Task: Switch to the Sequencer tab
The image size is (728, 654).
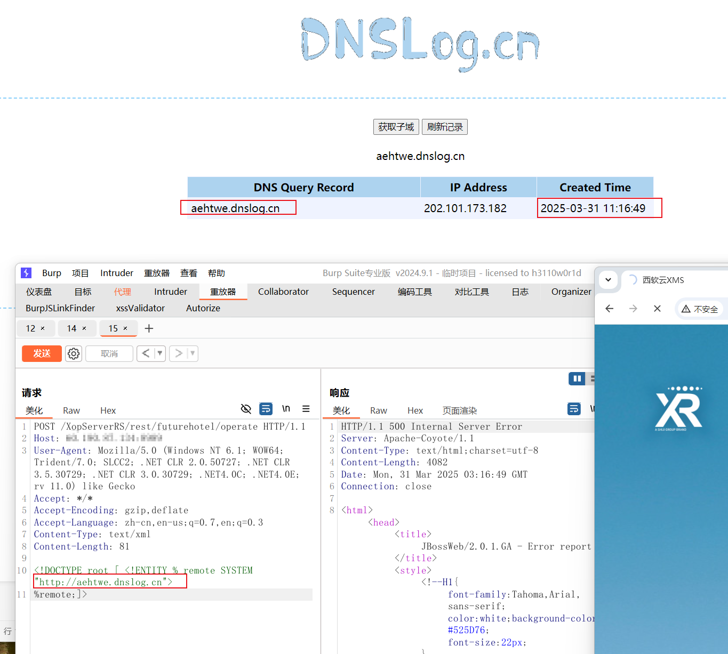Action: (353, 292)
